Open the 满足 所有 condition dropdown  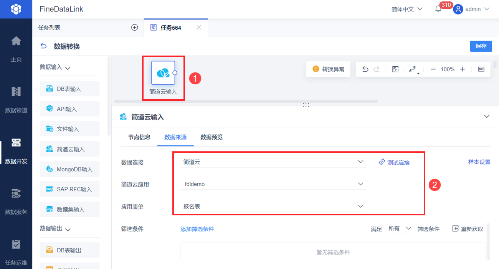pos(400,229)
